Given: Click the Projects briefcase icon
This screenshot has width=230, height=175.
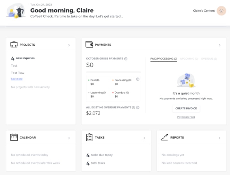Looking at the screenshot, I should 14,45.
